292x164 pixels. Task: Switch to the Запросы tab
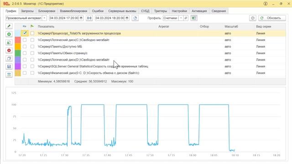point(27,11)
